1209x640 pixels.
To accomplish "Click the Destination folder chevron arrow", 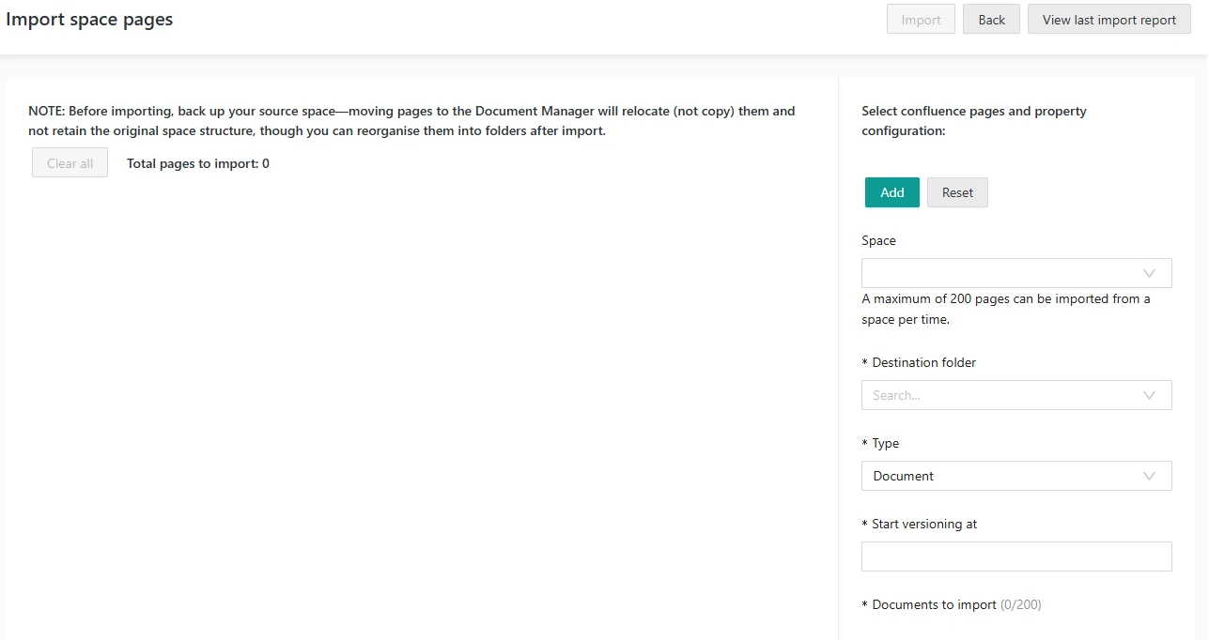I will tap(1149, 395).
